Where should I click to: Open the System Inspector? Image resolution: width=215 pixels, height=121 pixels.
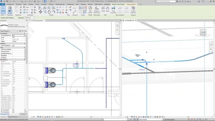coord(133,10)
